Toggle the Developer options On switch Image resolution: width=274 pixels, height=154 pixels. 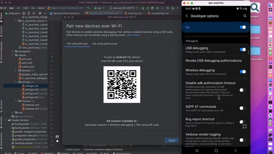click(x=243, y=27)
